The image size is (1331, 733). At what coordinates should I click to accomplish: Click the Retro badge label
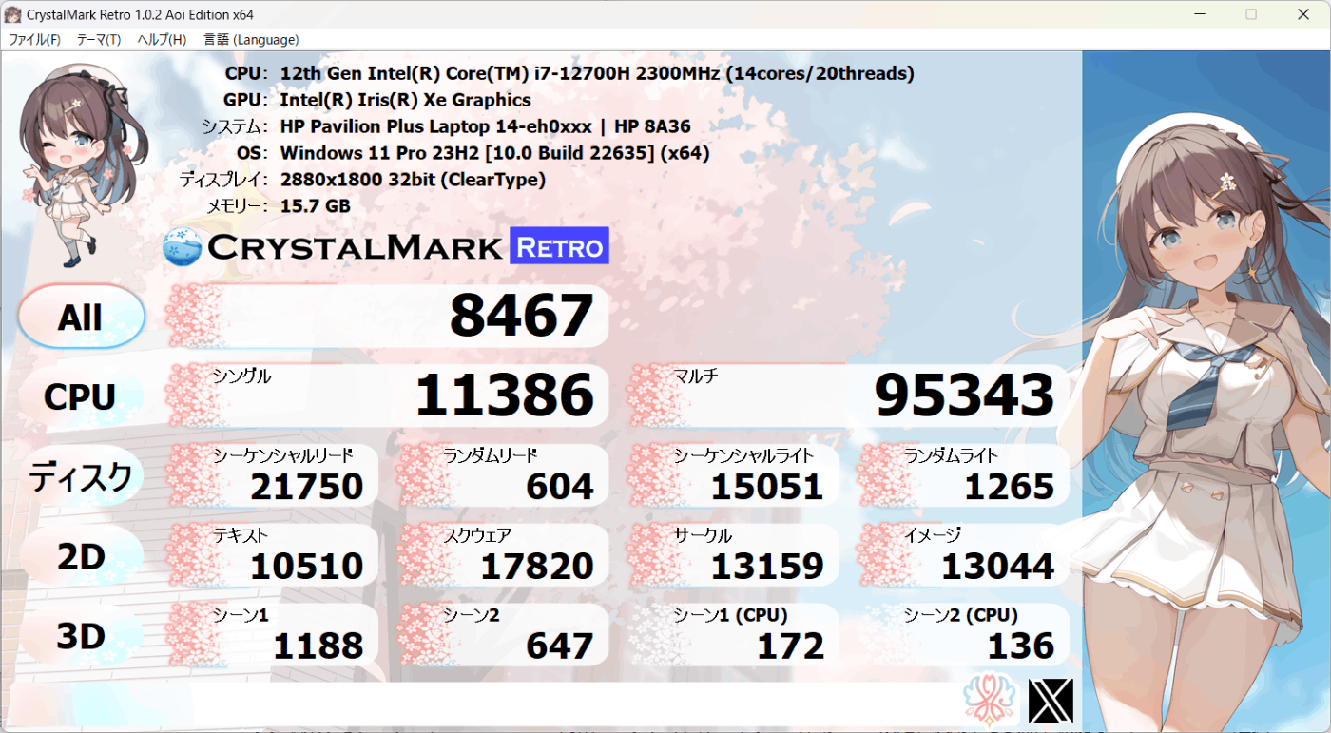[559, 247]
